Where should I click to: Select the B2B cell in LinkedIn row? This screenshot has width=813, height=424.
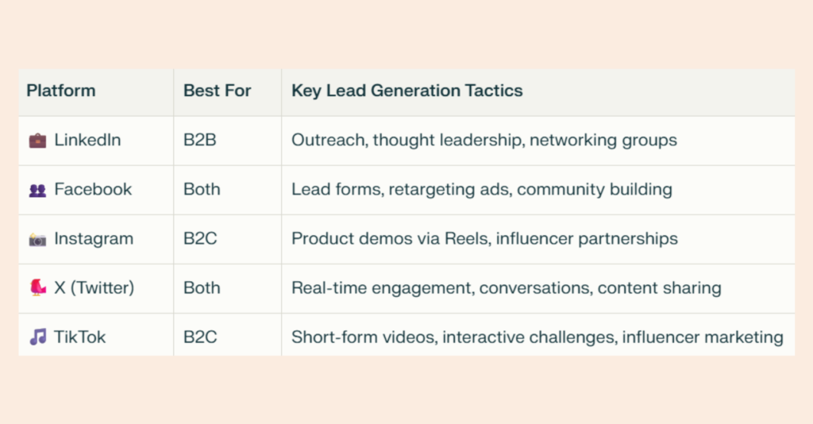coord(200,141)
